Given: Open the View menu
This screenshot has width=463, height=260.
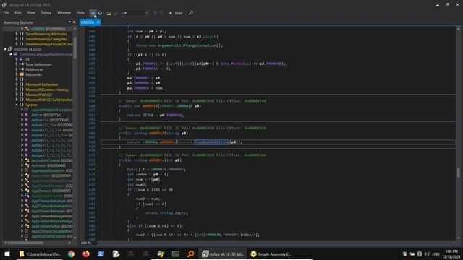Looking at the screenshot, I should 30,13.
